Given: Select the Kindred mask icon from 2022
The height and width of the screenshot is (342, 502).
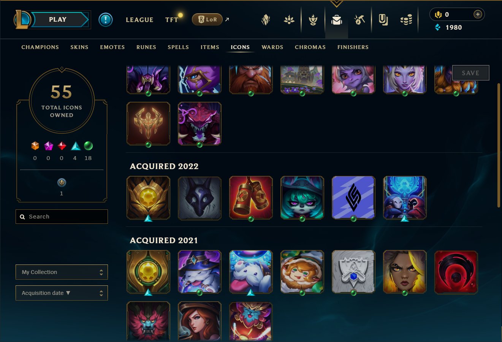Looking at the screenshot, I should (x=200, y=198).
